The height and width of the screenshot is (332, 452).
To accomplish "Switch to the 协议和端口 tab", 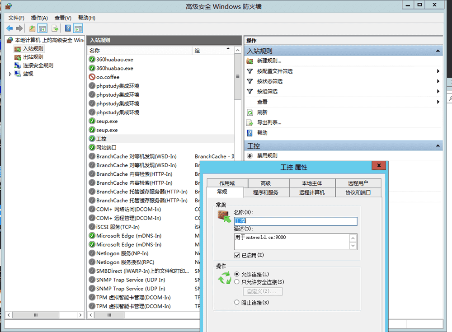I will pos(358,192).
